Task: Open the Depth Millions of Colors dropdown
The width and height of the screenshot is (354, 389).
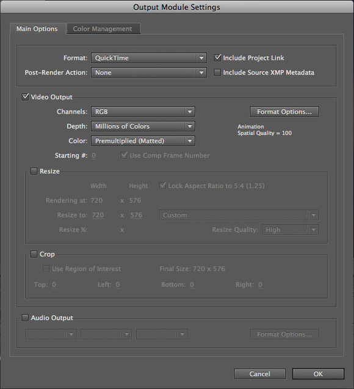Action: 143,126
